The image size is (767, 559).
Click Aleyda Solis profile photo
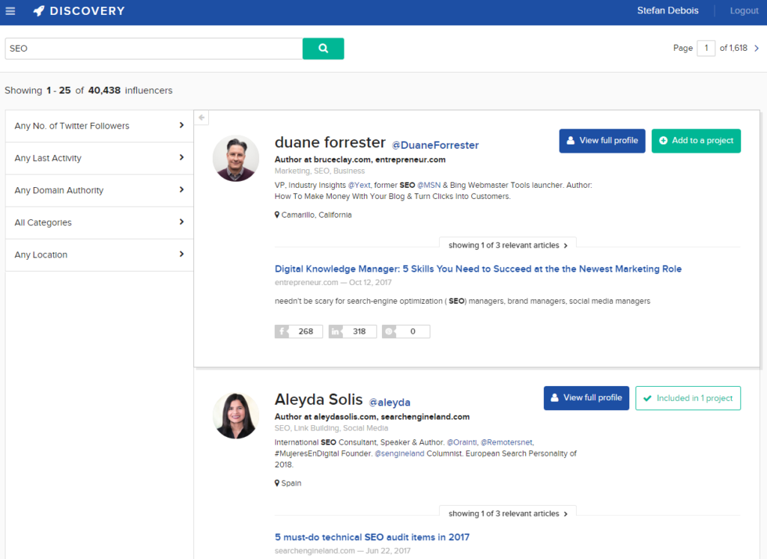click(236, 415)
